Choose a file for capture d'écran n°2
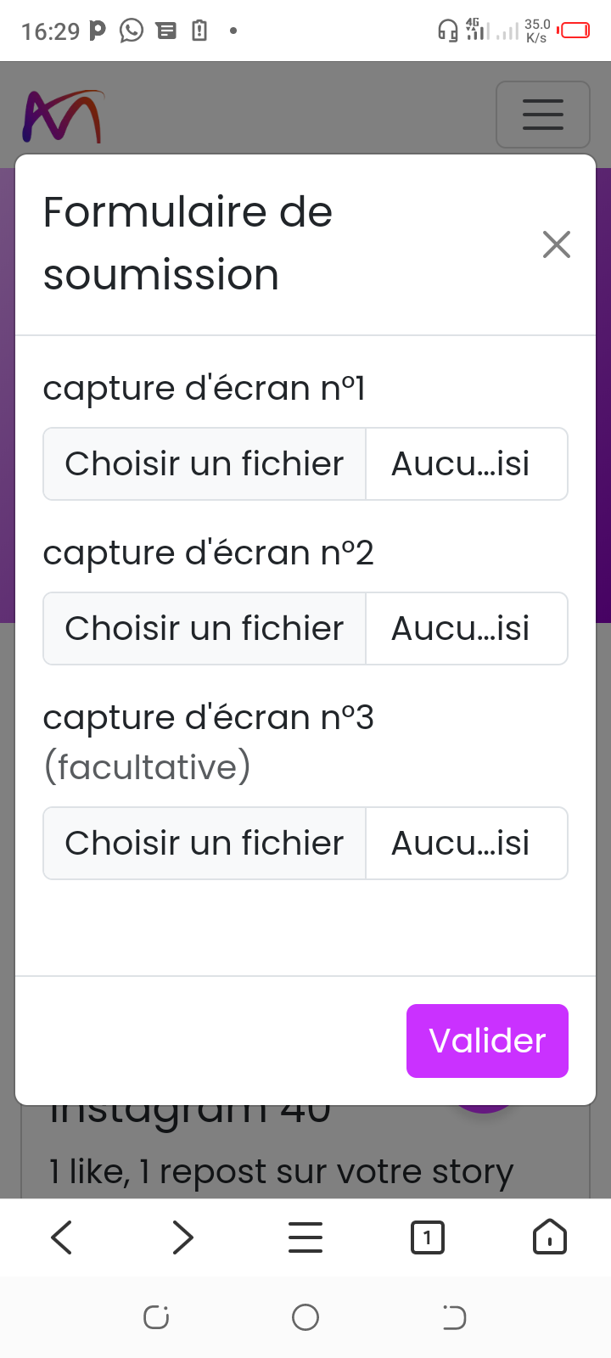Image resolution: width=611 pixels, height=1358 pixels. pos(205,629)
